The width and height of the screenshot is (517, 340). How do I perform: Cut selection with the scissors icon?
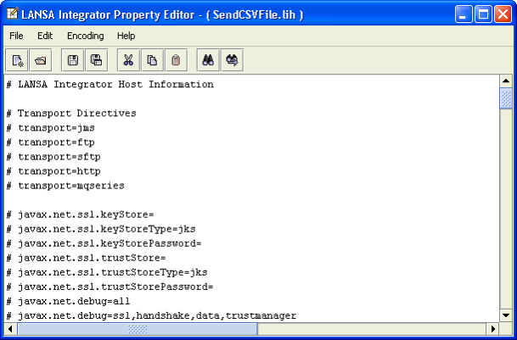(128, 60)
